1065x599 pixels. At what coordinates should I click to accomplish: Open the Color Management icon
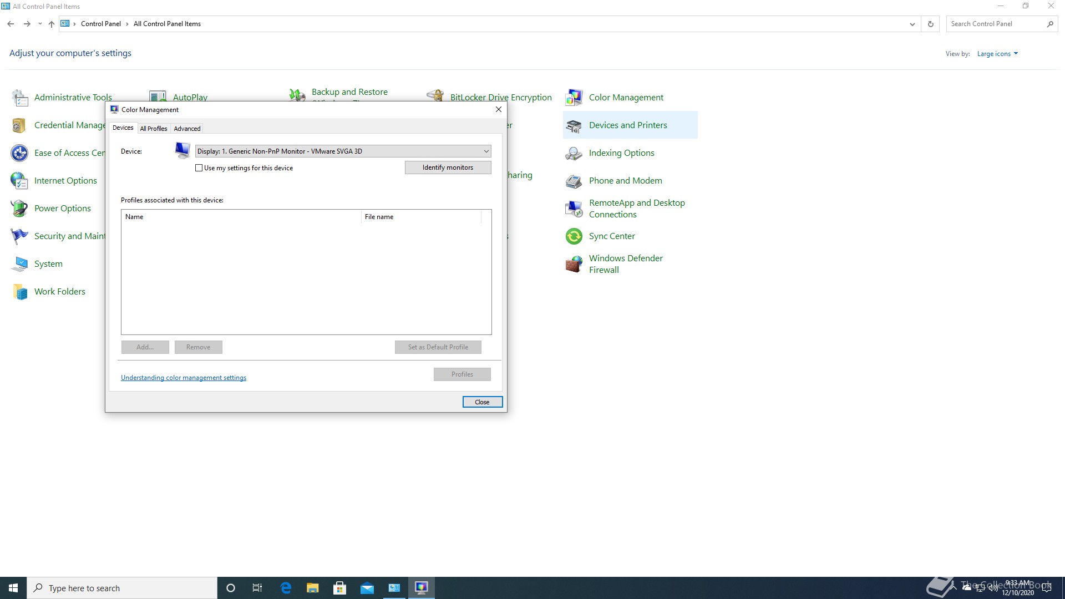pyautogui.click(x=574, y=98)
